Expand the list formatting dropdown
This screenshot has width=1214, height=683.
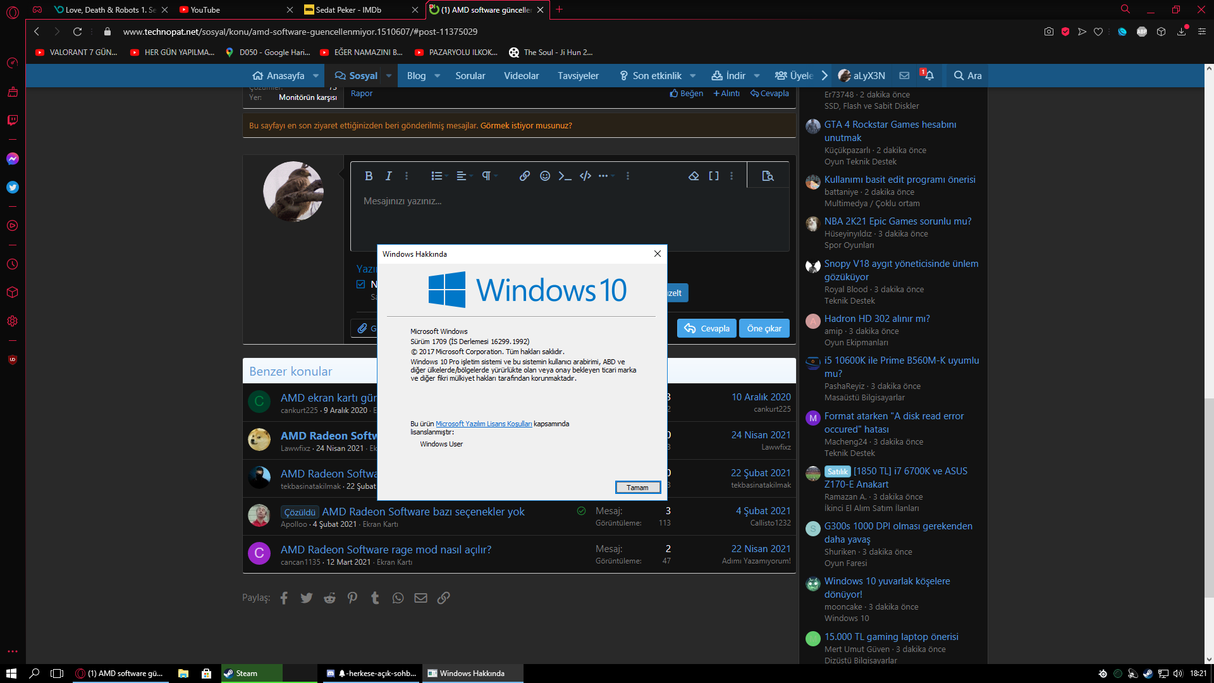pyautogui.click(x=439, y=176)
